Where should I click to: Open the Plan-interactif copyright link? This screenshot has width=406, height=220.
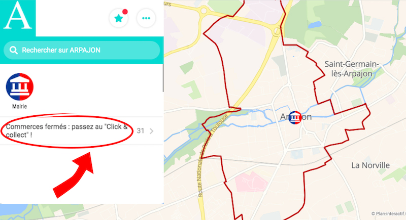tap(388, 213)
